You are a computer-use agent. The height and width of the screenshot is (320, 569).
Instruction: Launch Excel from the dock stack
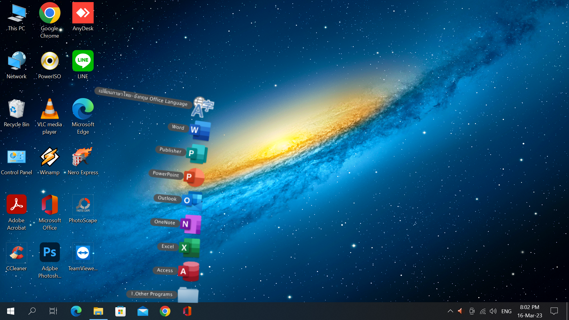189,248
